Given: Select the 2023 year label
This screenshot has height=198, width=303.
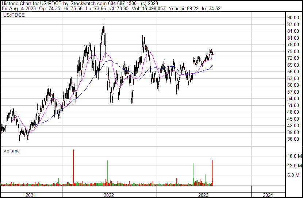Looking at the screenshot, I should (203, 195).
